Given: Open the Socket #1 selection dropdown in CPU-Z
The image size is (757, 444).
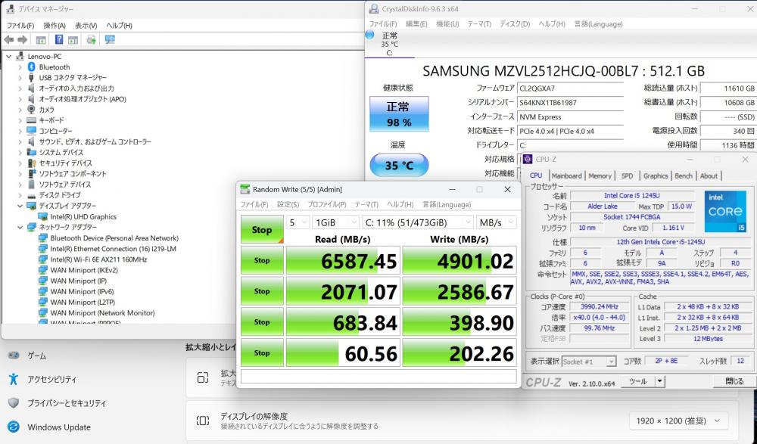Looking at the screenshot, I should coord(588,362).
